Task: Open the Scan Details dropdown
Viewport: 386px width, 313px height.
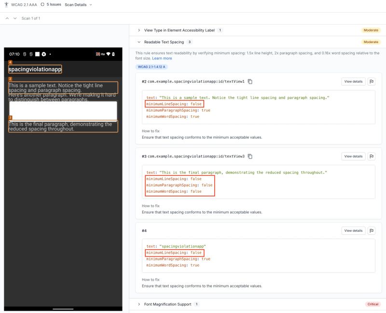Action: click(x=76, y=4)
